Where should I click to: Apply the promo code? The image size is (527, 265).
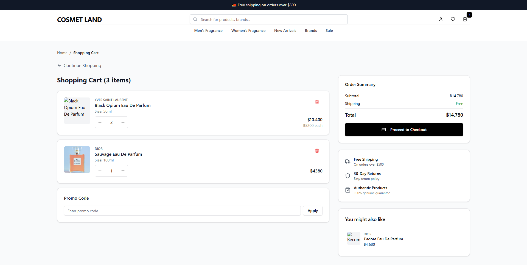[313, 211]
